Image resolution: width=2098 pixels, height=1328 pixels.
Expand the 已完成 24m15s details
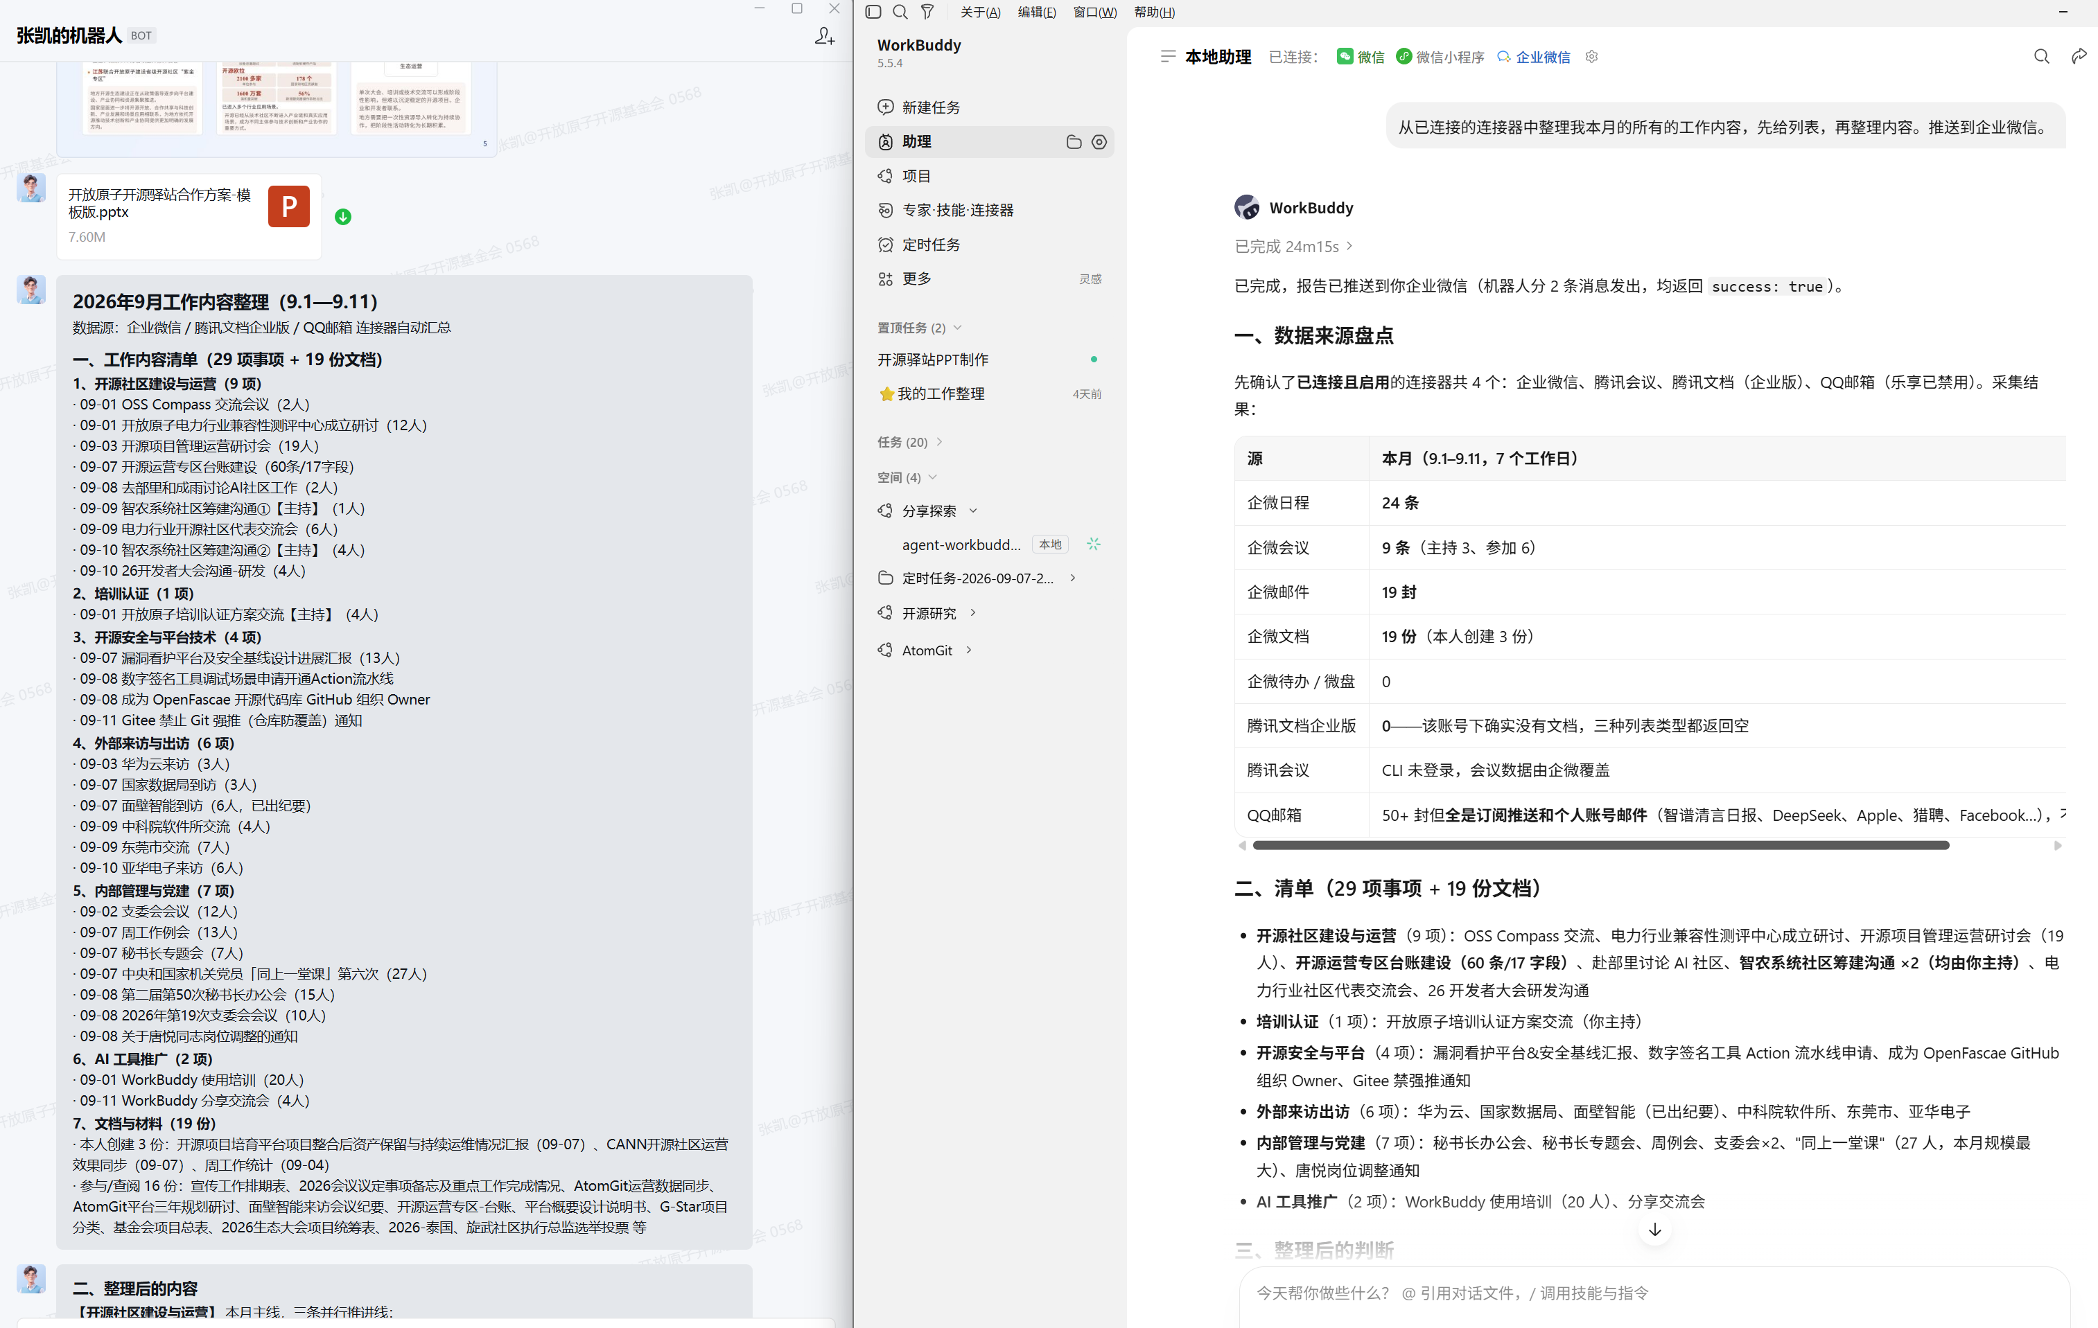click(x=1294, y=247)
